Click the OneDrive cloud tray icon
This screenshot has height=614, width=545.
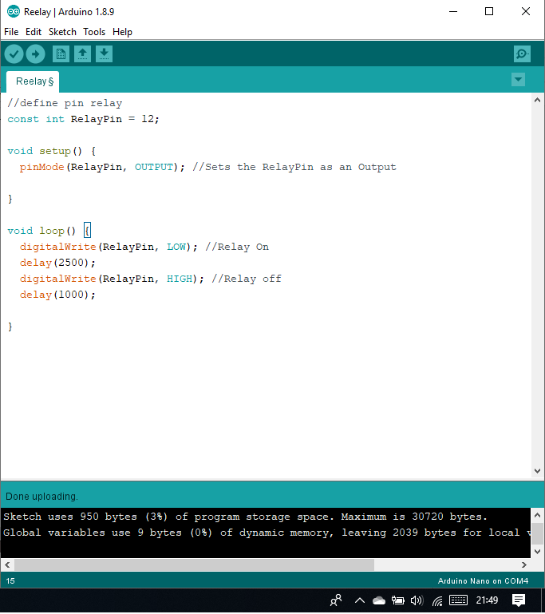379,600
